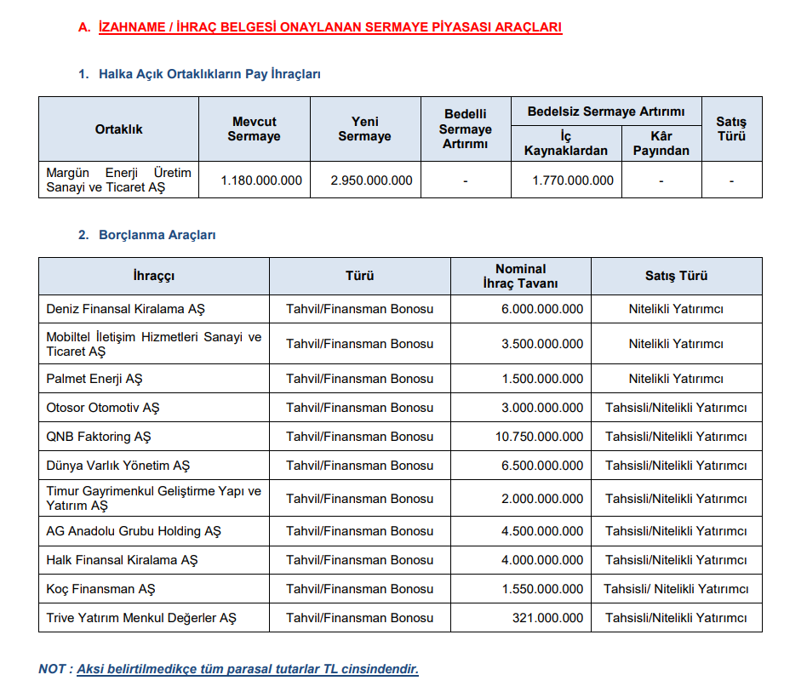Click the 'Bedelli Sermaye Artırımı' column header
This screenshot has height=692, width=807.
point(466,129)
